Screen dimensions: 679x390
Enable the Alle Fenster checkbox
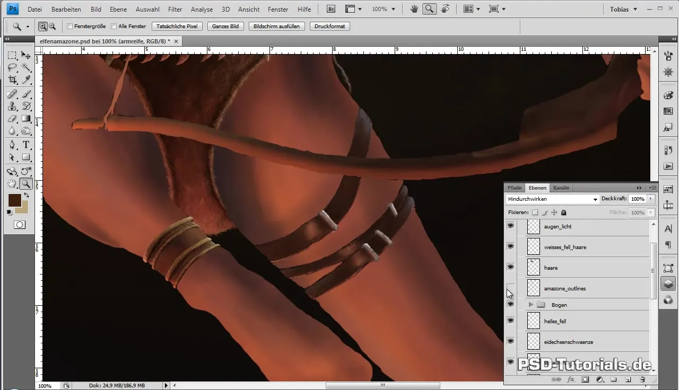click(x=114, y=26)
